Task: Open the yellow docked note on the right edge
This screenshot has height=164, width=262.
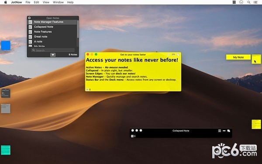Action: click(x=256, y=124)
